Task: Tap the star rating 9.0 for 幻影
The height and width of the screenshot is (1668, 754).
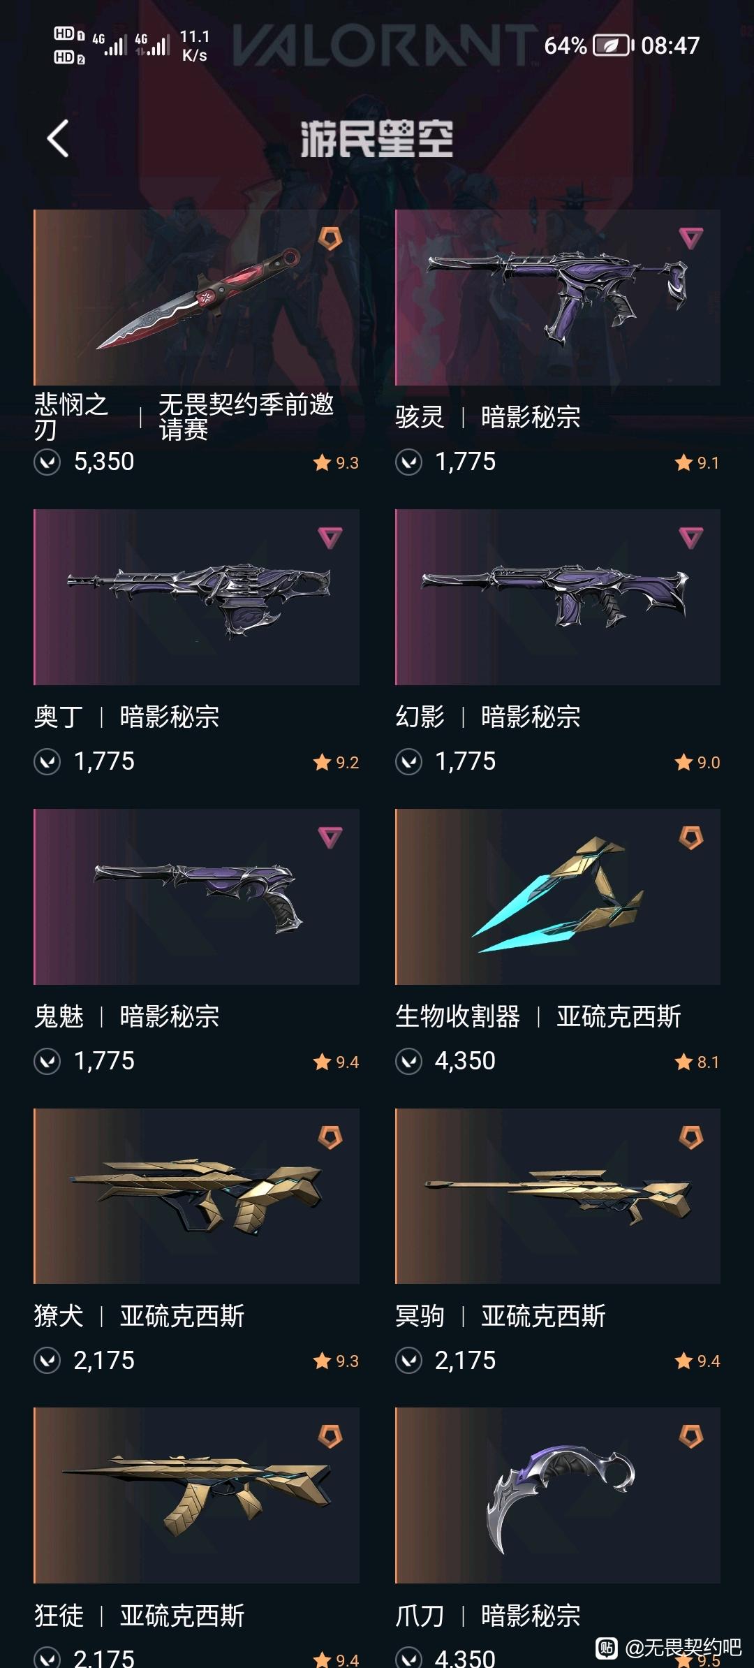Action: point(697,762)
